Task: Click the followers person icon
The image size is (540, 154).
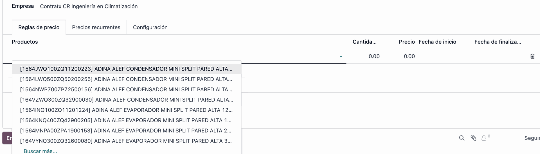Action: pos(484,138)
